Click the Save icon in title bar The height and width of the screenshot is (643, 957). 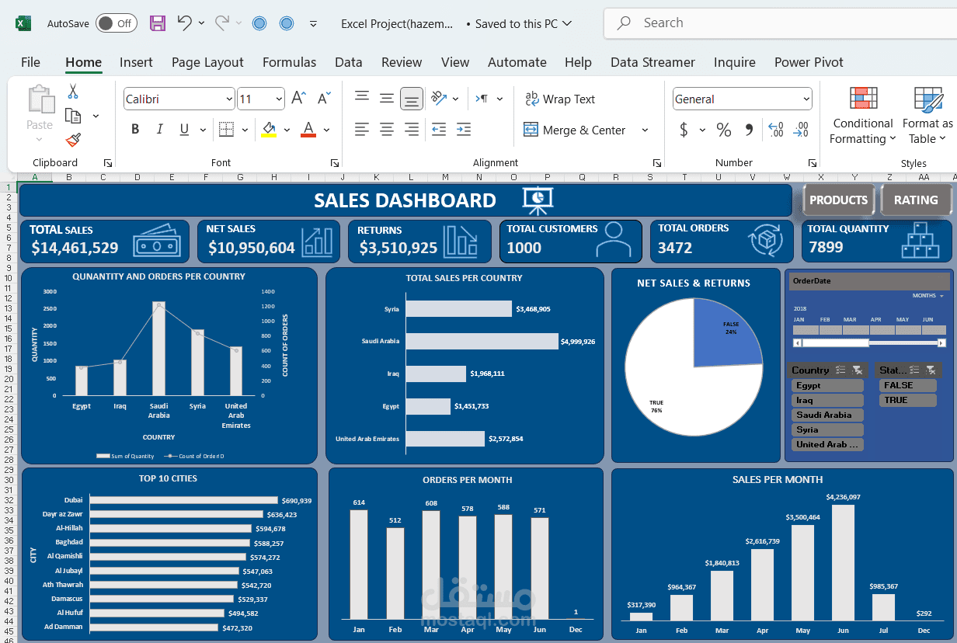pos(158,23)
